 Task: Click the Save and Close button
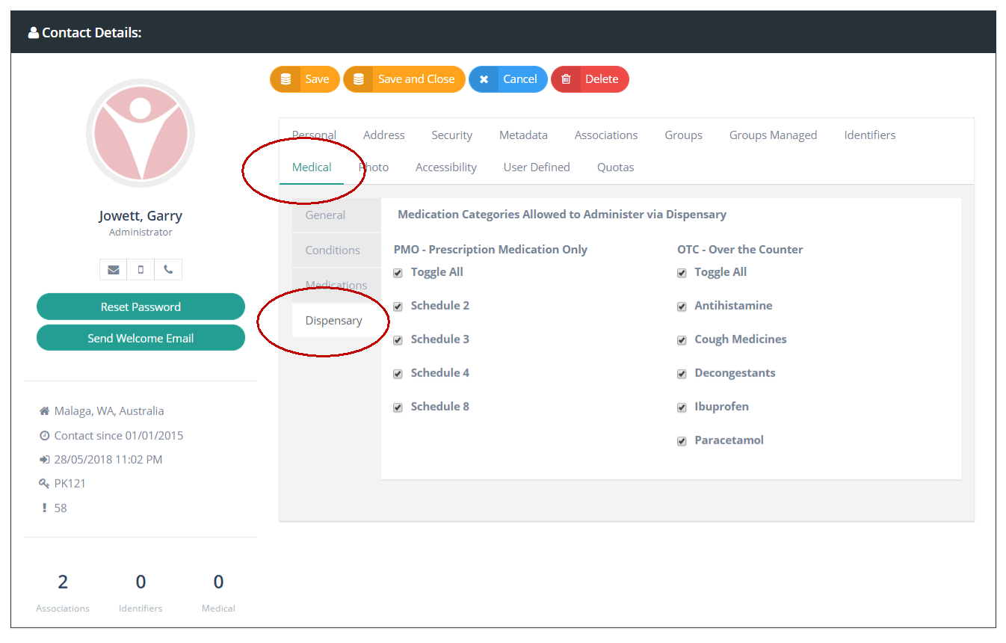pyautogui.click(x=404, y=79)
